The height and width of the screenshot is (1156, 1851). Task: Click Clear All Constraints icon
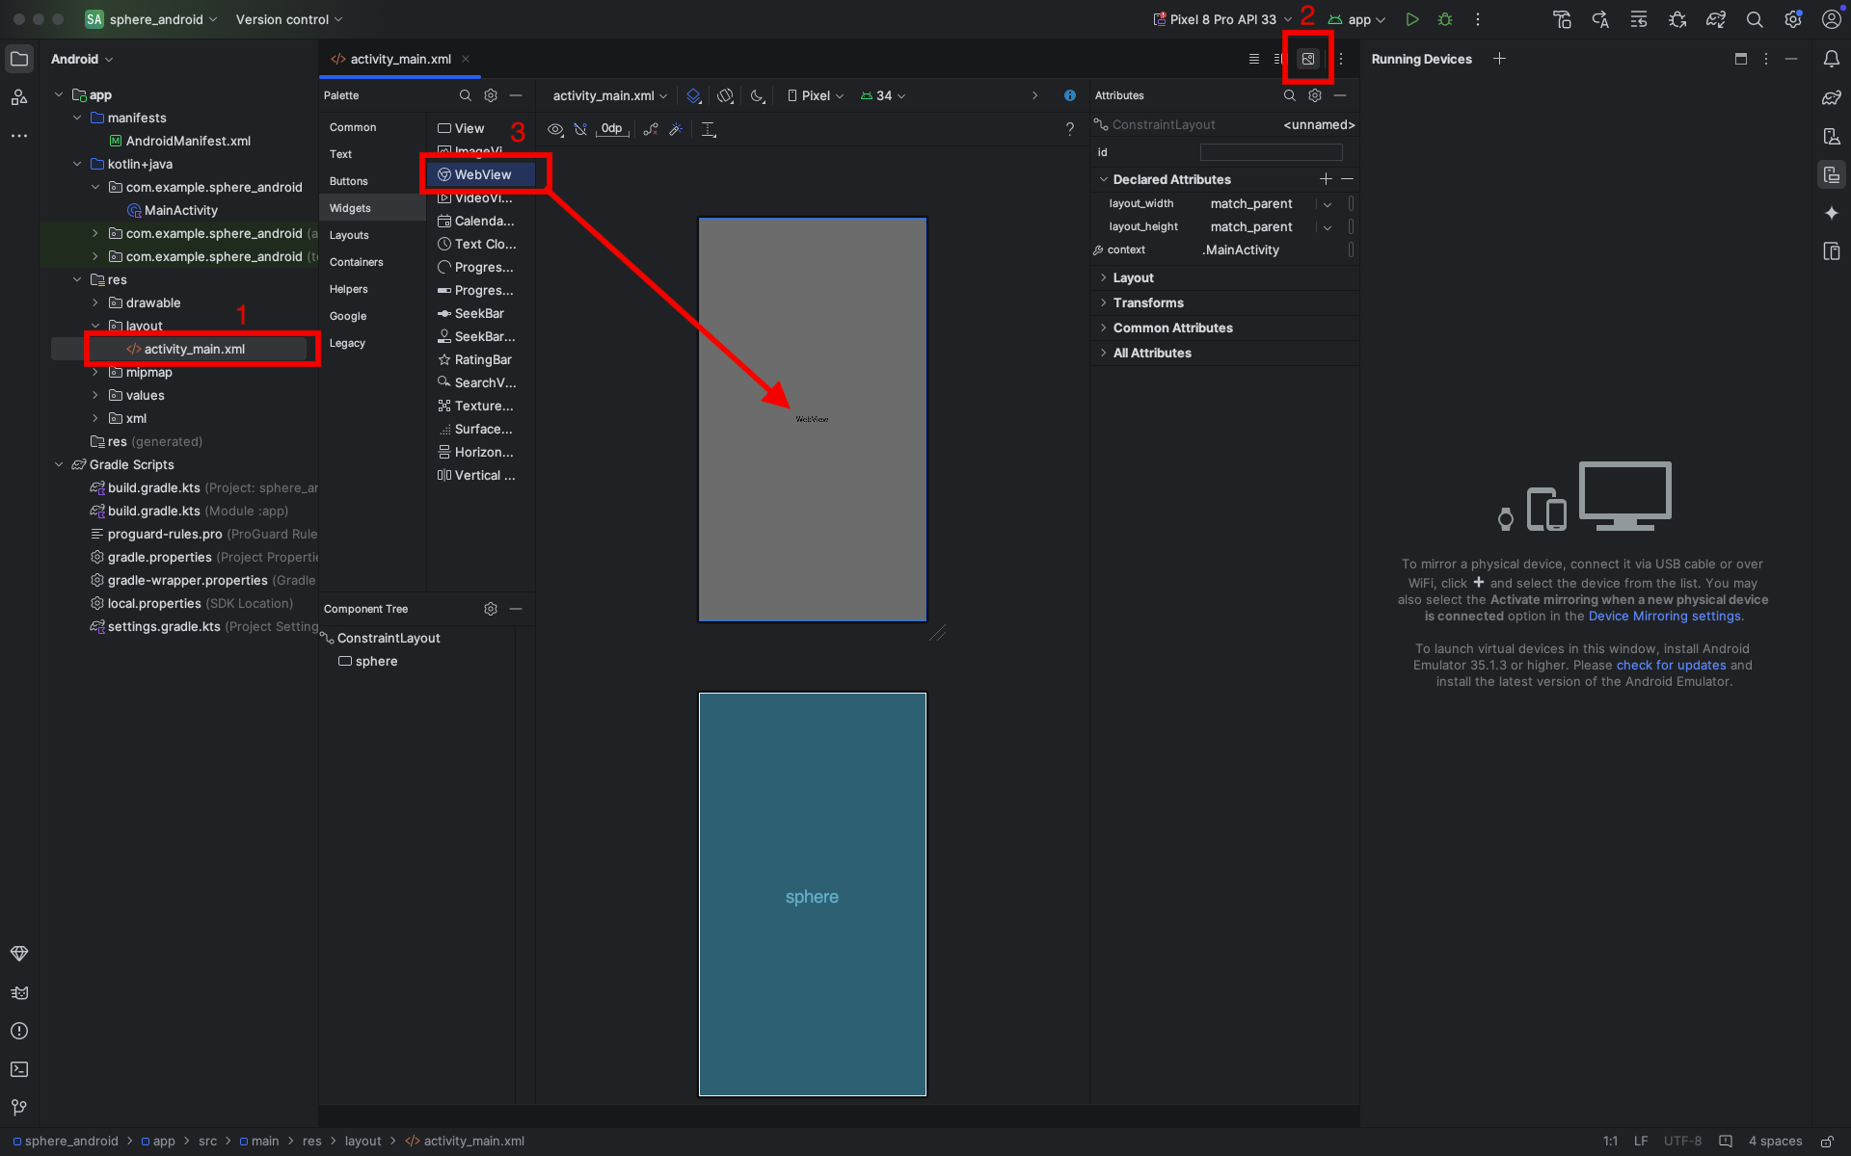[x=651, y=129]
